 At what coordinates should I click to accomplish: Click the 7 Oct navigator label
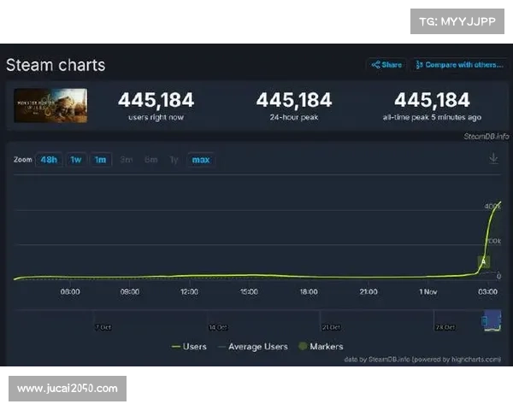coord(103,327)
